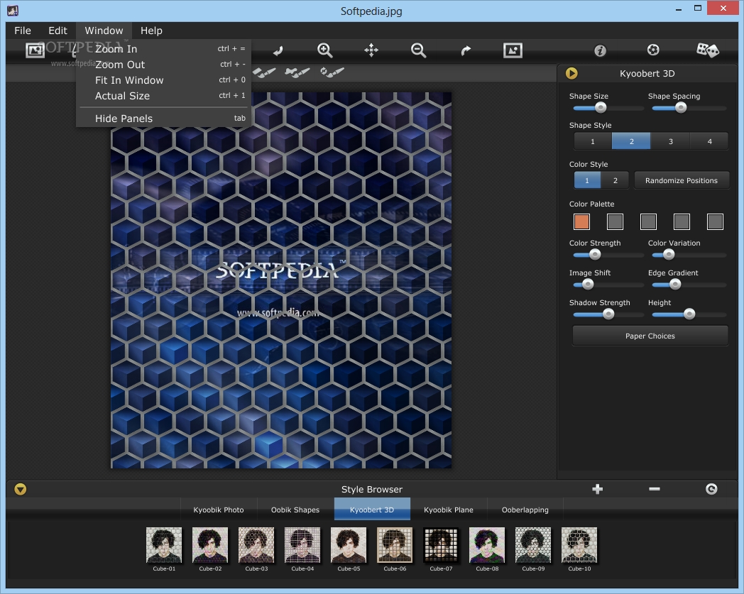The height and width of the screenshot is (594, 744).
Task: Open the info icon in the toolbar
Action: (x=600, y=50)
